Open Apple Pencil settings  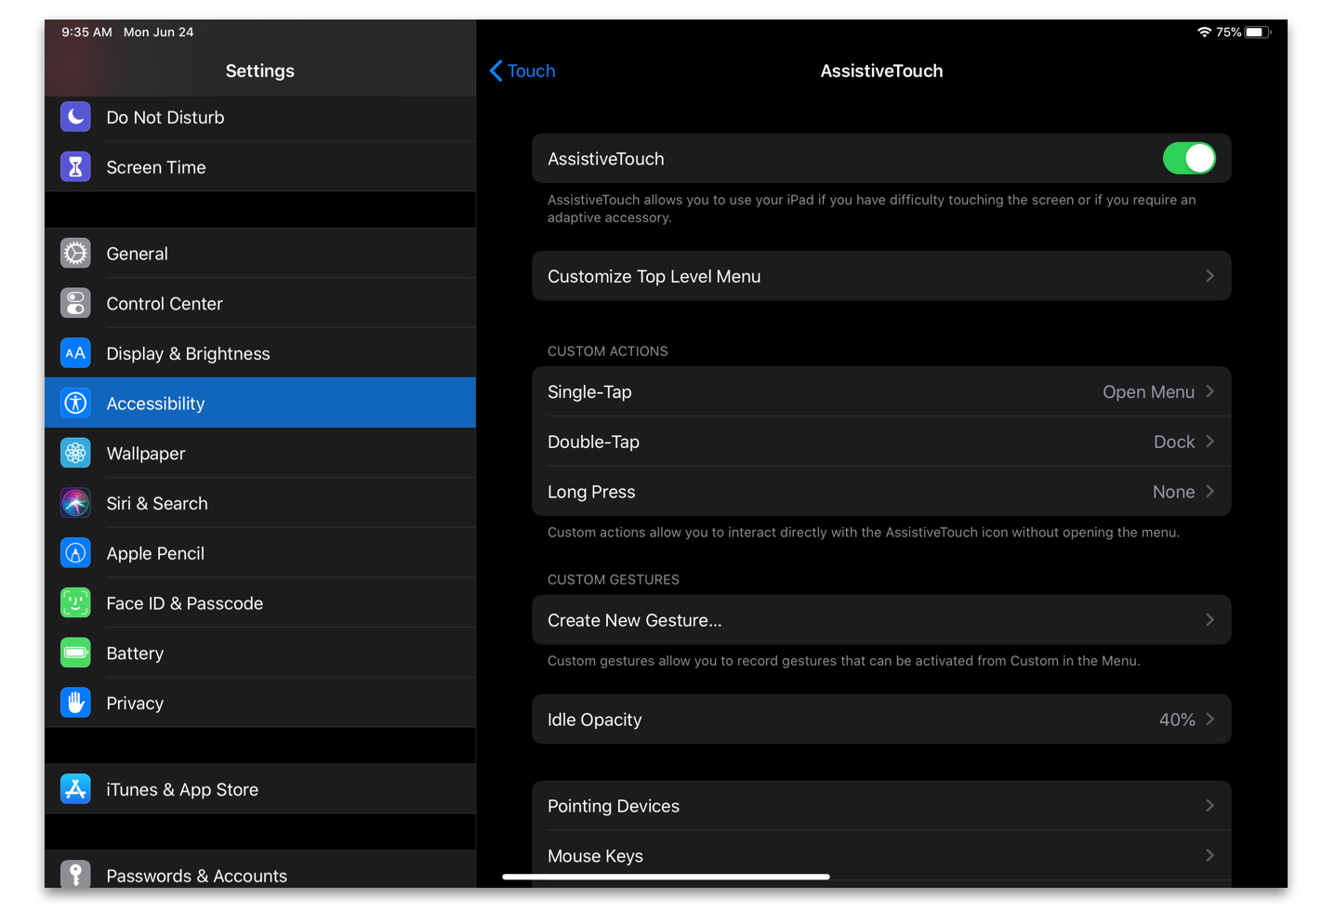coord(260,554)
